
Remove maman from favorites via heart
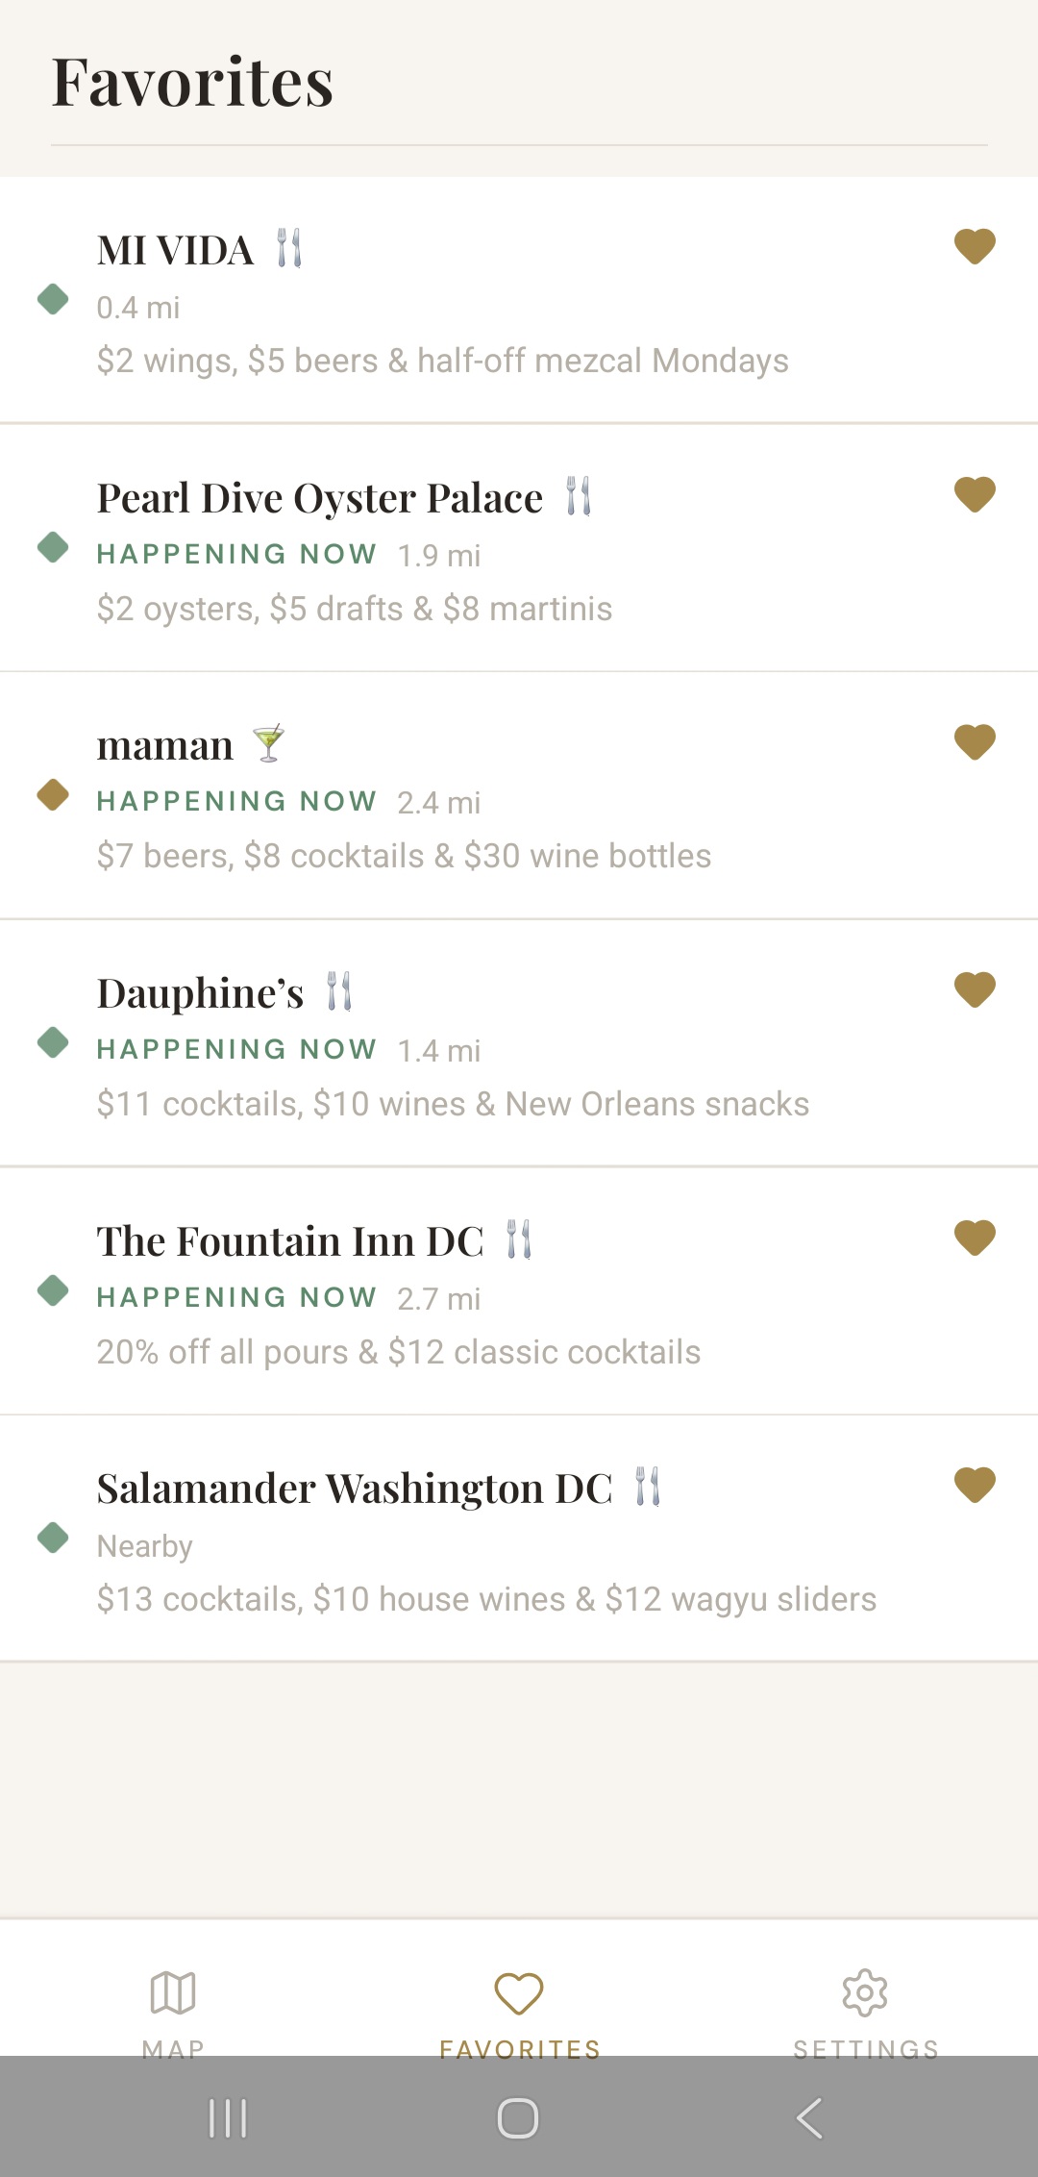(x=975, y=741)
